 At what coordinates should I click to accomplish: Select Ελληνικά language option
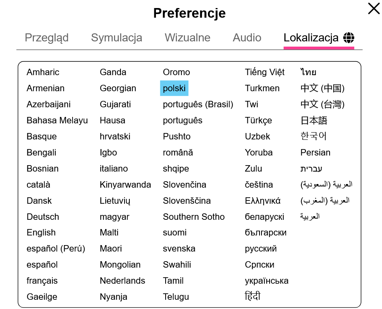pyautogui.click(x=263, y=201)
